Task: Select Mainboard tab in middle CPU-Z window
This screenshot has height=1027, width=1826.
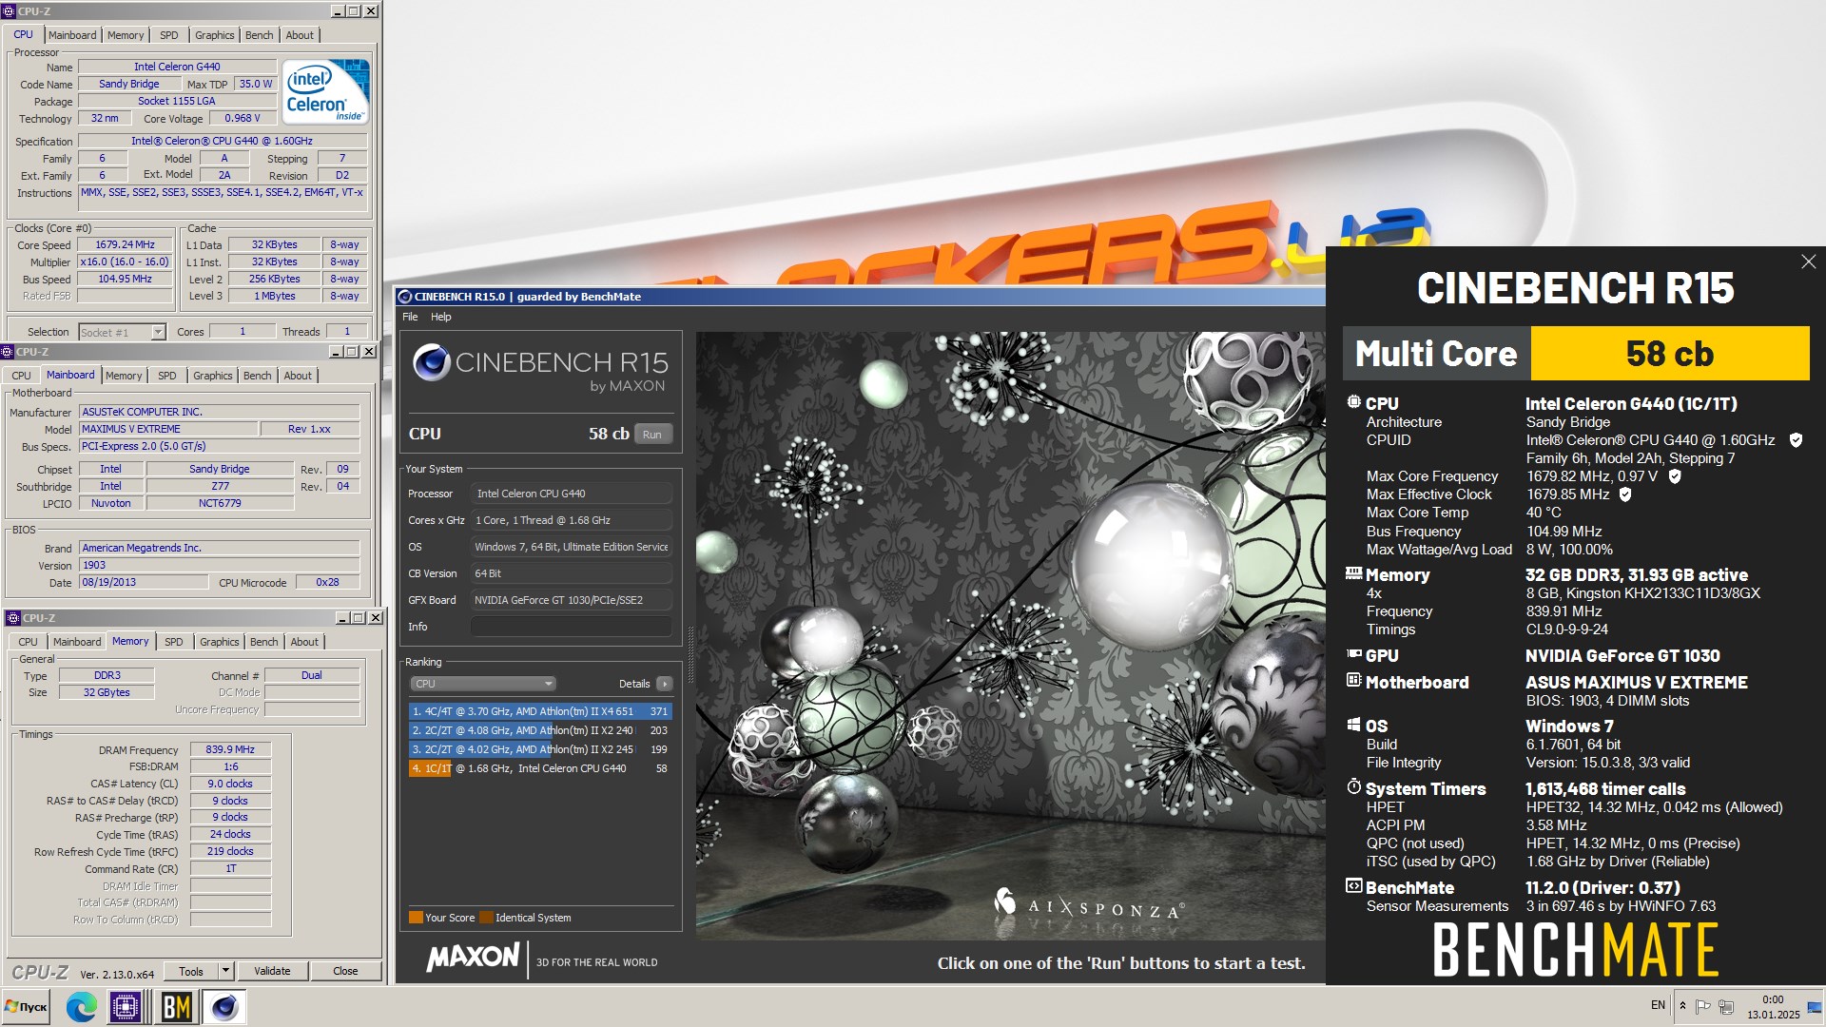Action: 70,375
